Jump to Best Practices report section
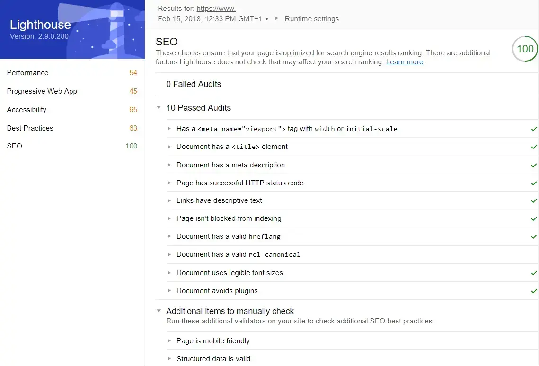539x366 pixels. (30, 128)
